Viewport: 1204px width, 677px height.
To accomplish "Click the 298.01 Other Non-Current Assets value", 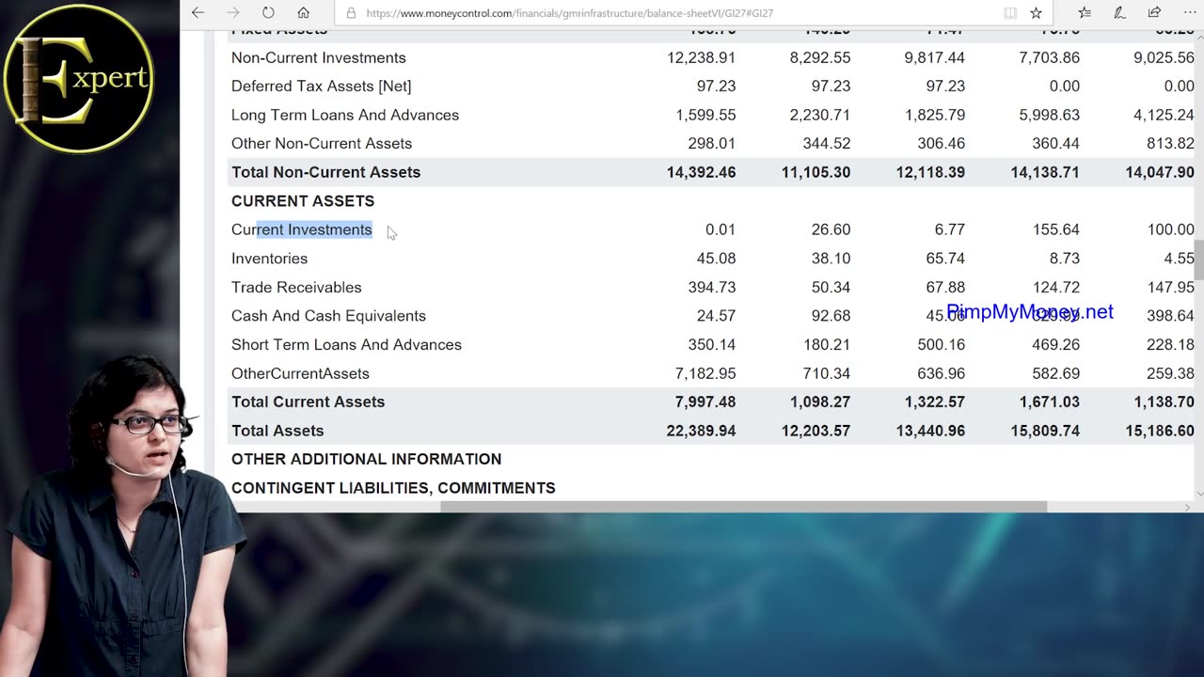I will pos(712,143).
